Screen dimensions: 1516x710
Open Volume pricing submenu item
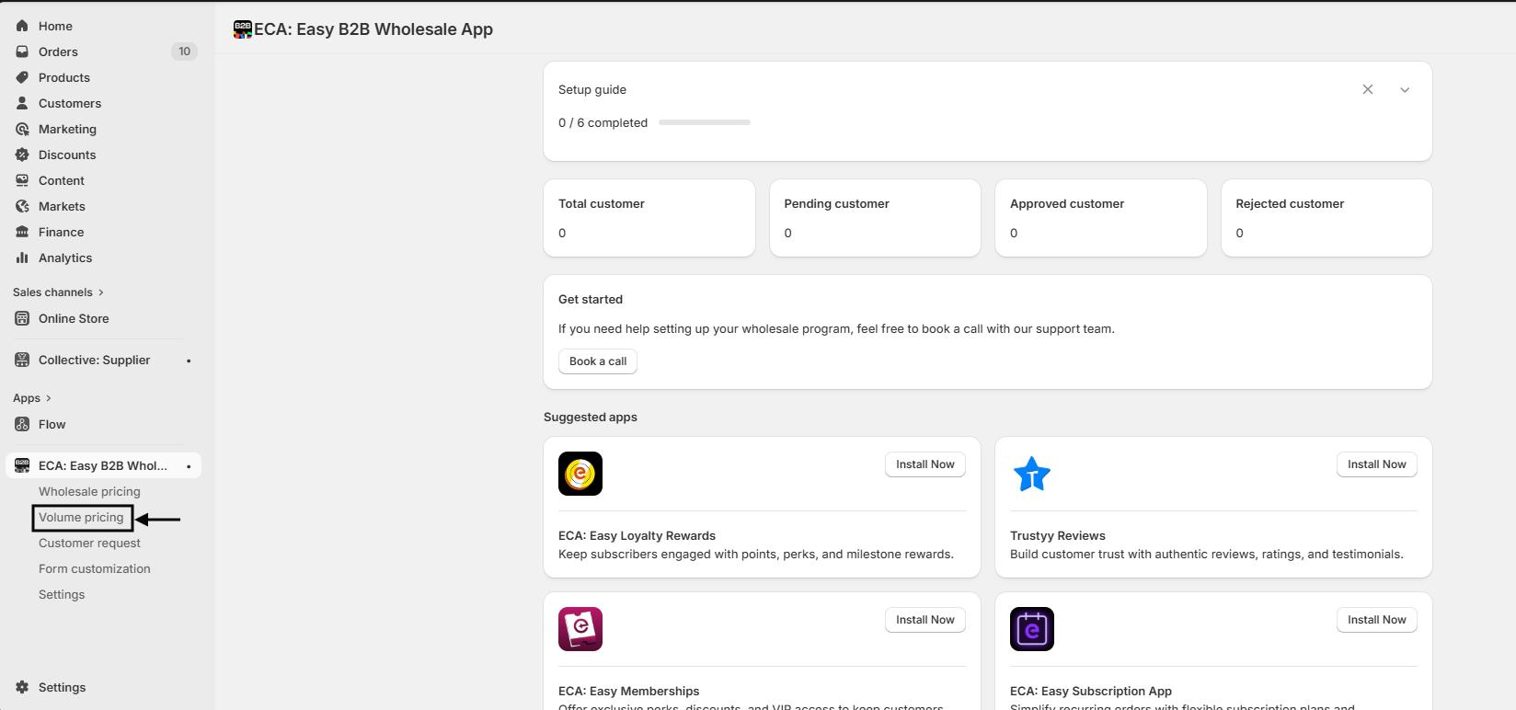81,518
